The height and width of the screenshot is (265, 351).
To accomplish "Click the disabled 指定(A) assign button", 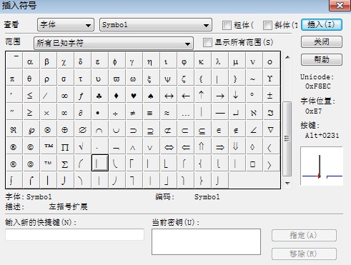I will click(304, 236).
